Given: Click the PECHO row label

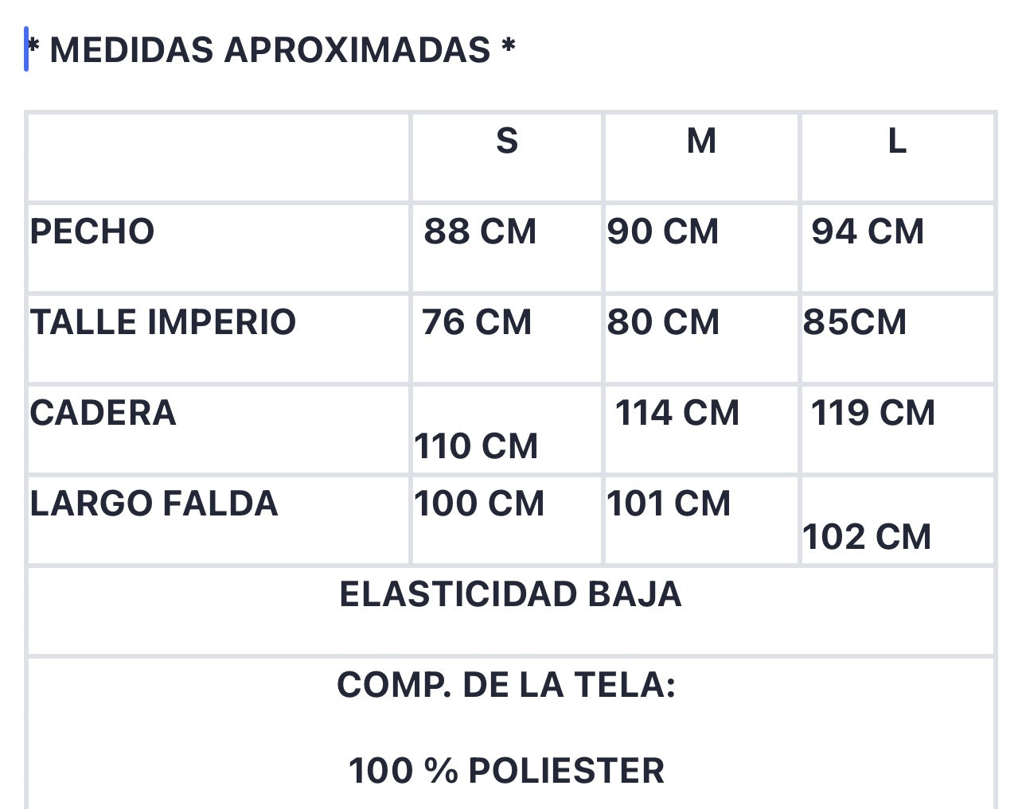Looking at the screenshot, I should 92,231.
